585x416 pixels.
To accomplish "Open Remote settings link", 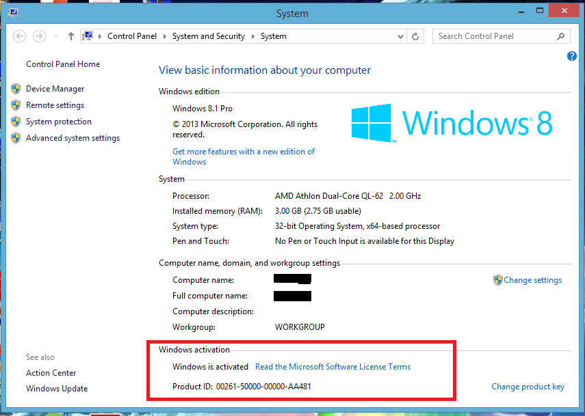I will pyautogui.click(x=55, y=105).
